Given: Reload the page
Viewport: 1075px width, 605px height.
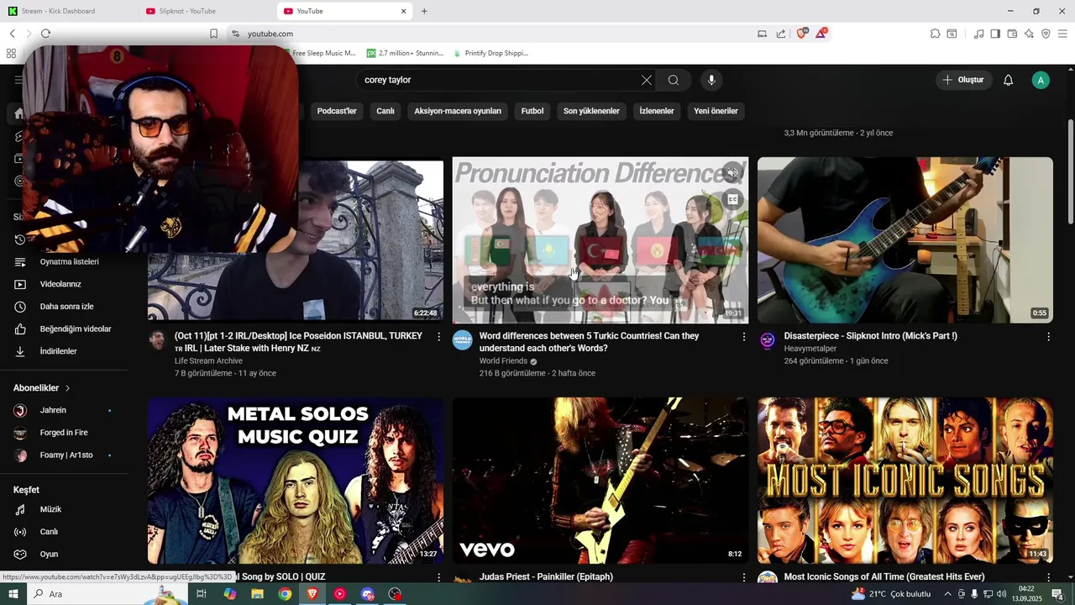Looking at the screenshot, I should 45,34.
